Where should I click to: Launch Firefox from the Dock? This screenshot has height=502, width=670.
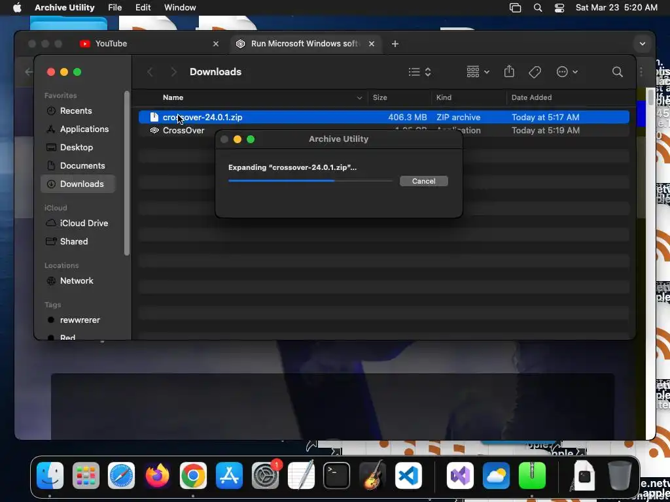(x=157, y=476)
